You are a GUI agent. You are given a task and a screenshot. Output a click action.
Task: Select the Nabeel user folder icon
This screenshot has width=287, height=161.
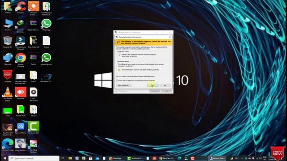(8, 8)
